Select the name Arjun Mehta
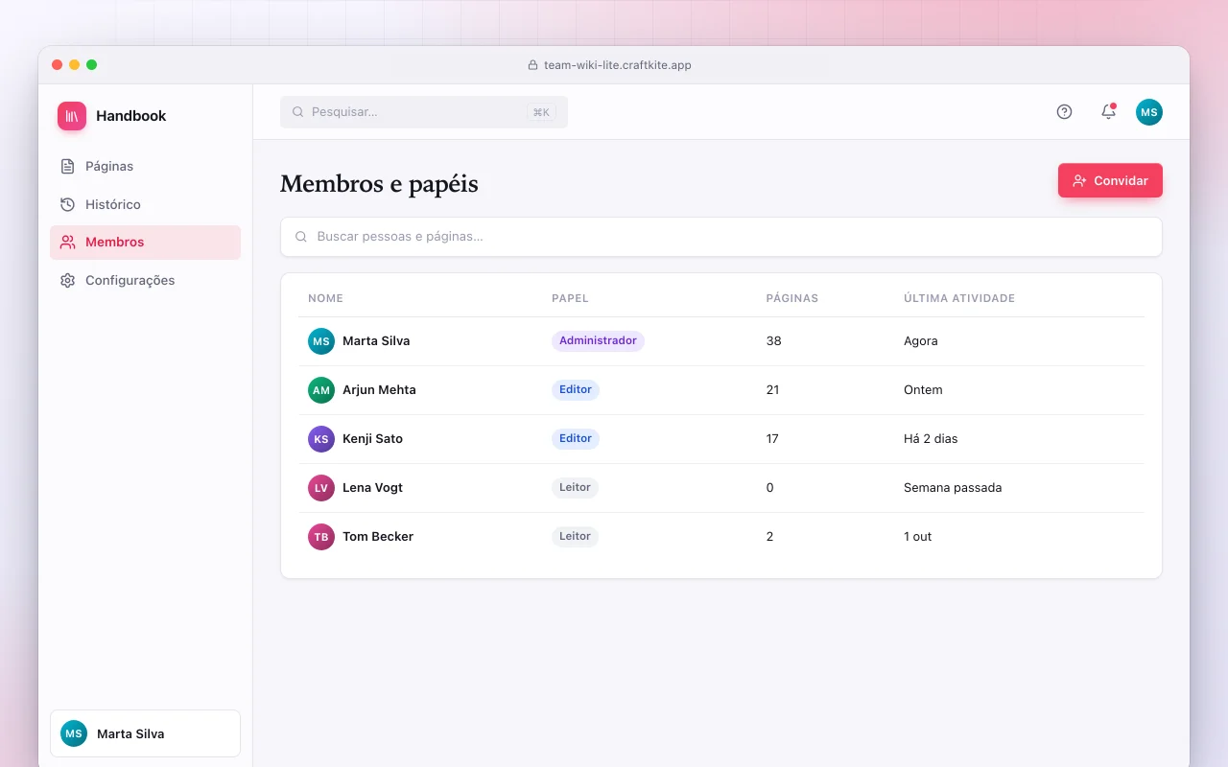The width and height of the screenshot is (1228, 767). click(379, 390)
